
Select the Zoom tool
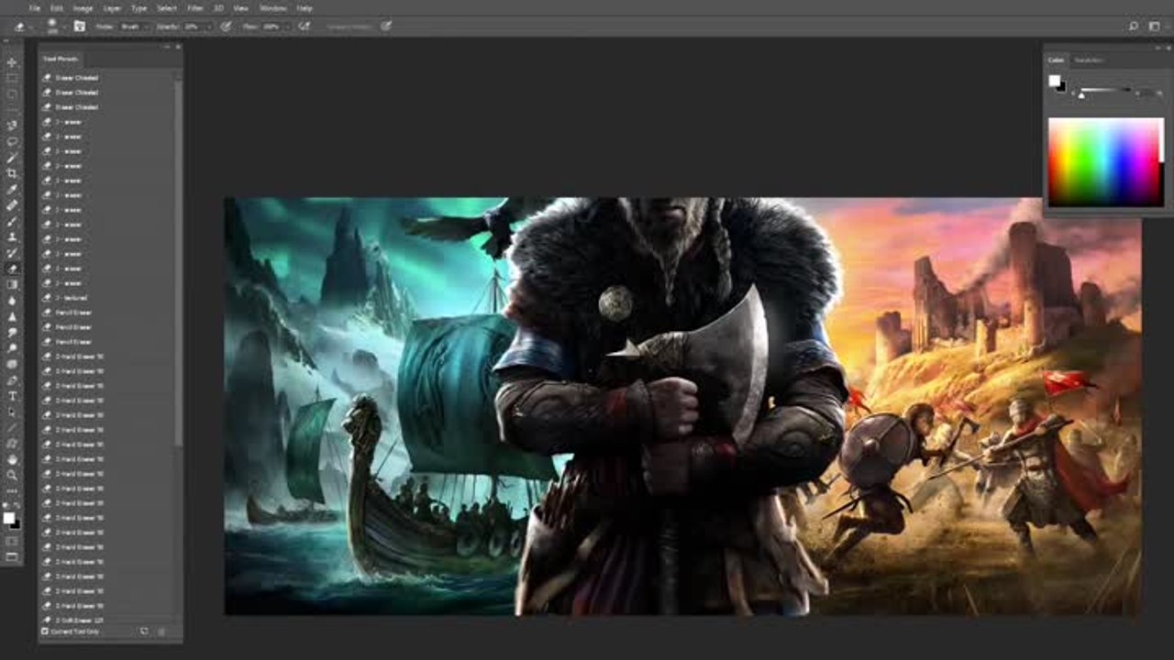[12, 474]
